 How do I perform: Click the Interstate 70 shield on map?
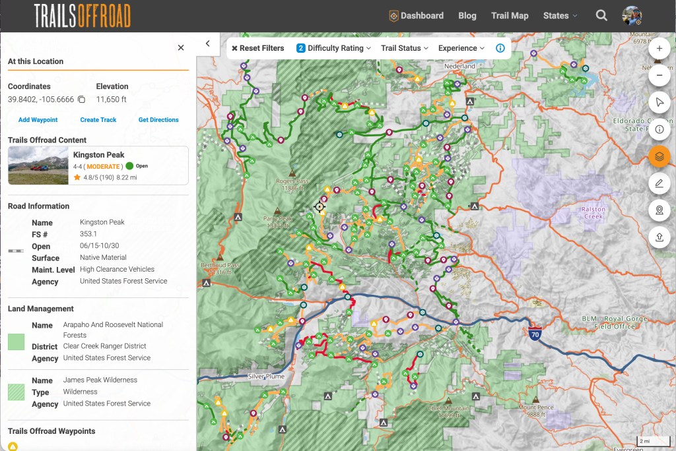click(535, 334)
